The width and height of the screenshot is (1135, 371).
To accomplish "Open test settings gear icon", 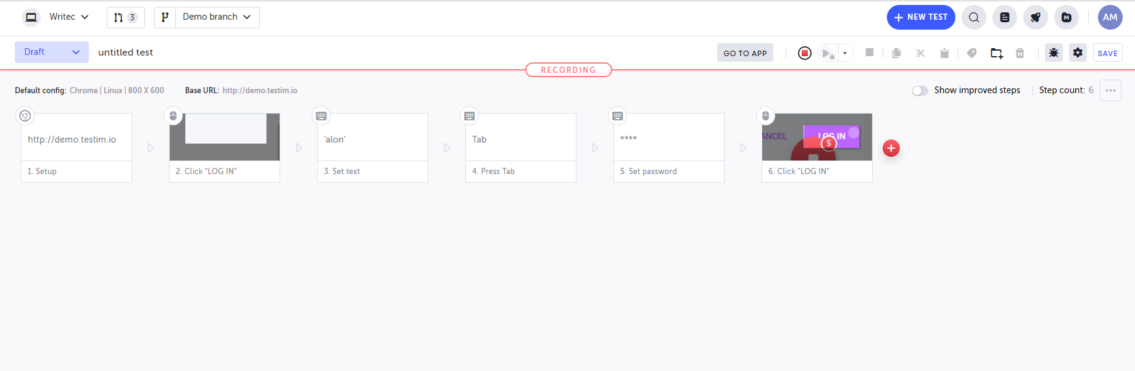I will (x=1078, y=53).
